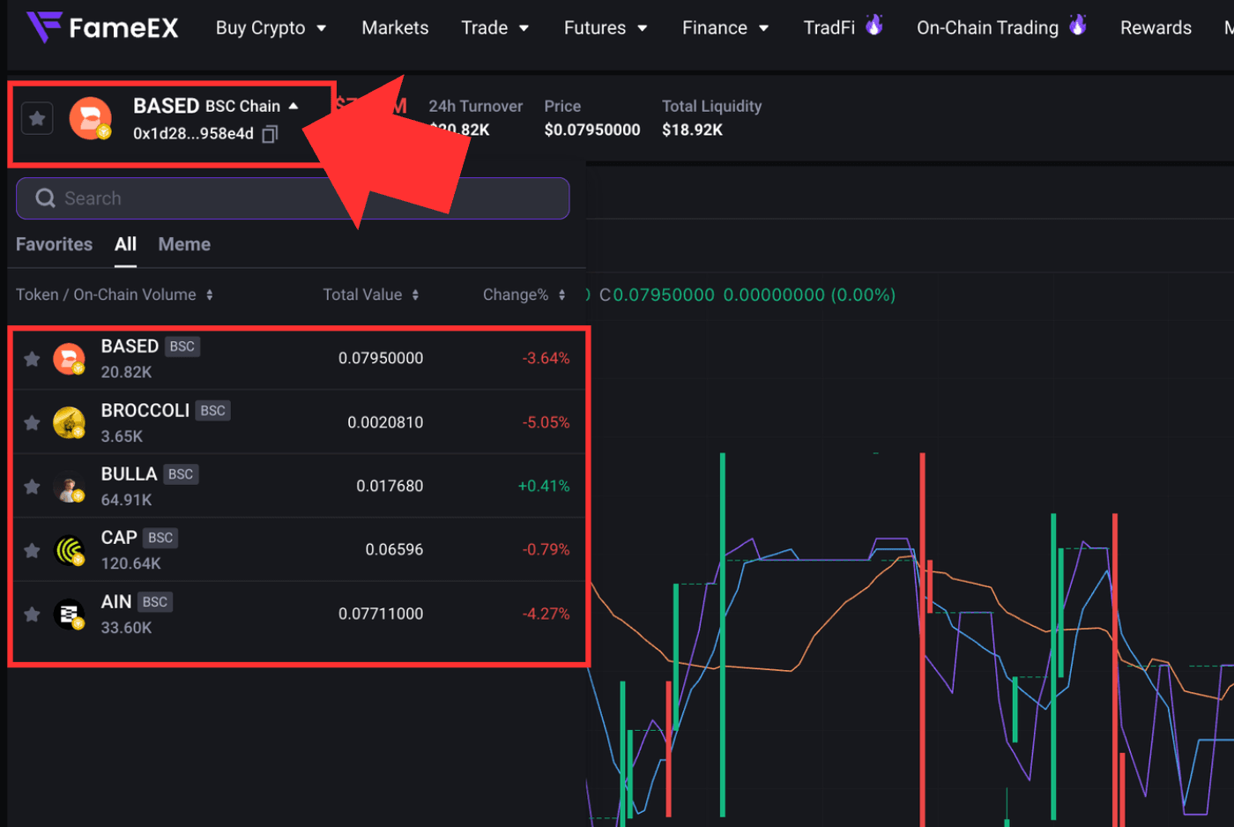Favorite the BASED pair in header
Image resolution: width=1234 pixels, height=827 pixels.
click(37, 118)
